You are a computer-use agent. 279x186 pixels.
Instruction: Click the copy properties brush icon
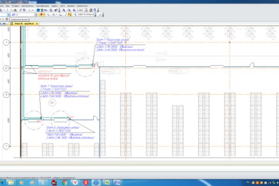pos(20,10)
